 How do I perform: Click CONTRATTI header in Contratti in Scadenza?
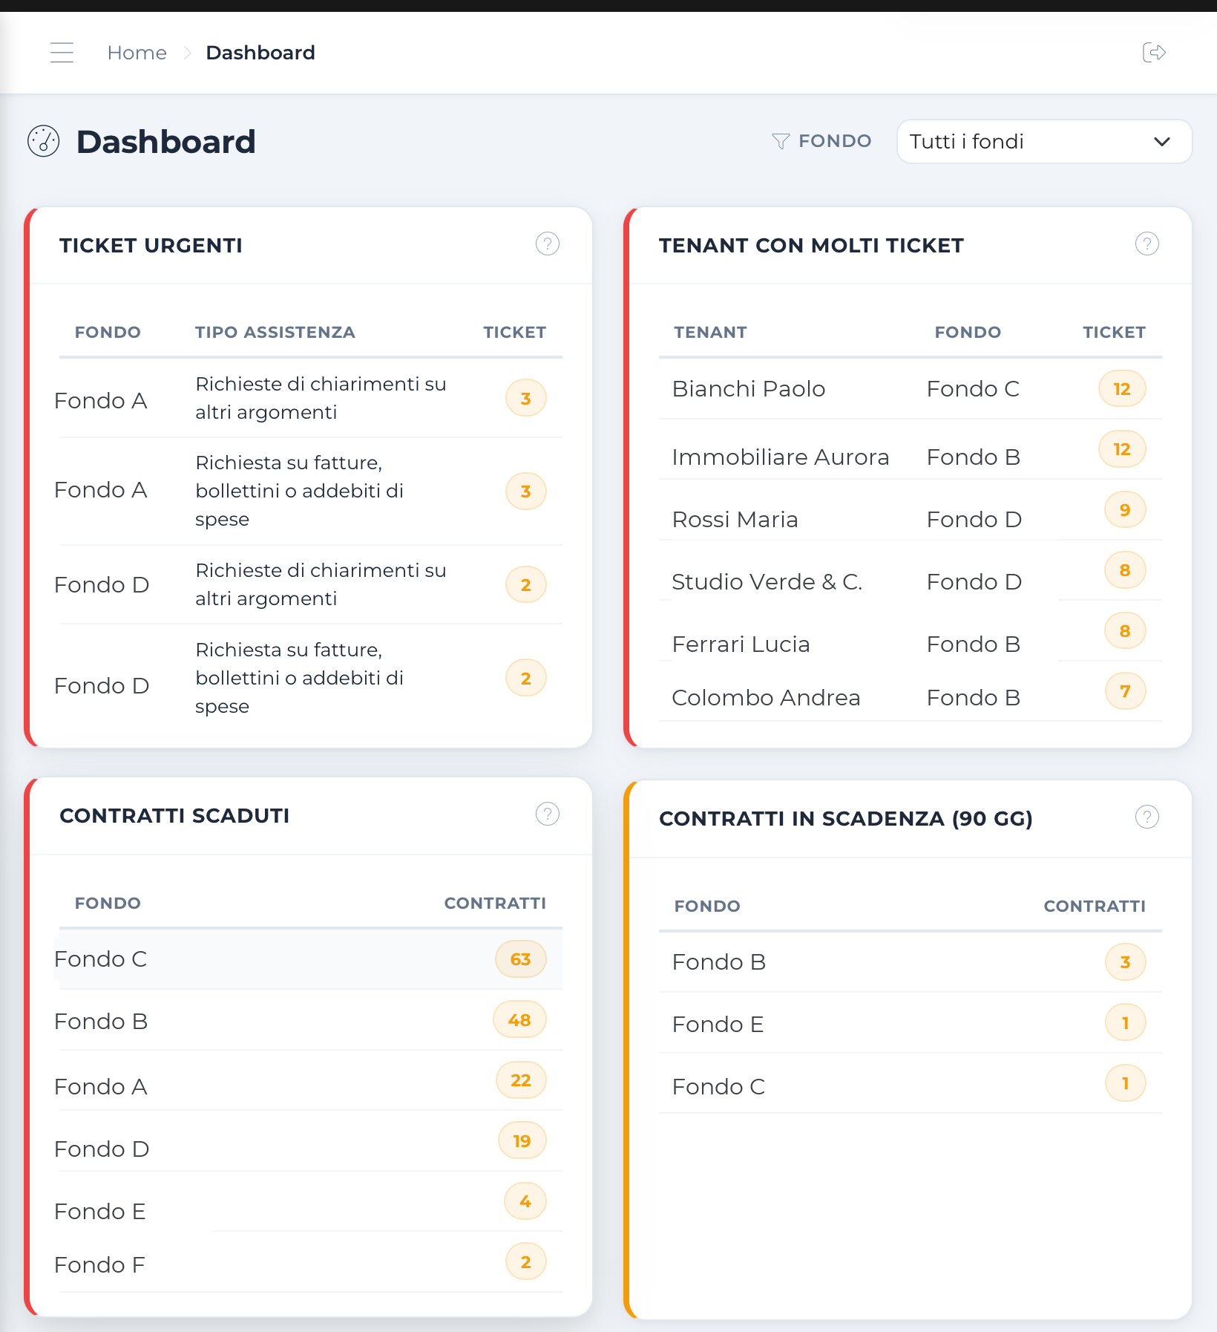(1095, 906)
